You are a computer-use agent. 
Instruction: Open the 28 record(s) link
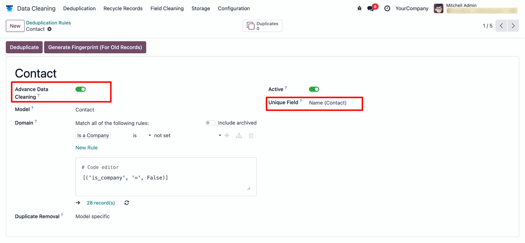tap(101, 203)
